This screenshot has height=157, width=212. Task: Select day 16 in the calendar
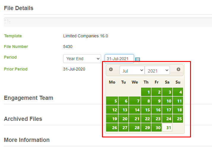pyautogui.click(x=157, y=110)
